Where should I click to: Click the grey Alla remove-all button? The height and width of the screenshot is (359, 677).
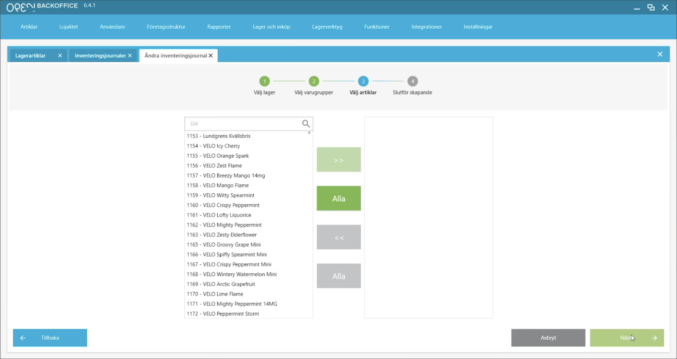point(338,276)
